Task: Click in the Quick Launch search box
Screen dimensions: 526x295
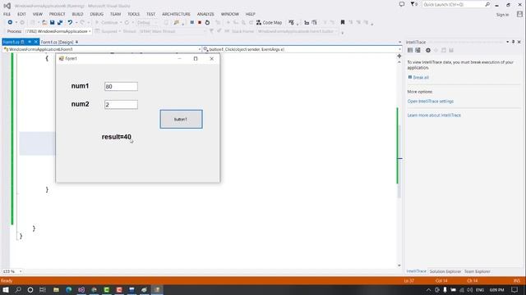Action: [453, 4]
